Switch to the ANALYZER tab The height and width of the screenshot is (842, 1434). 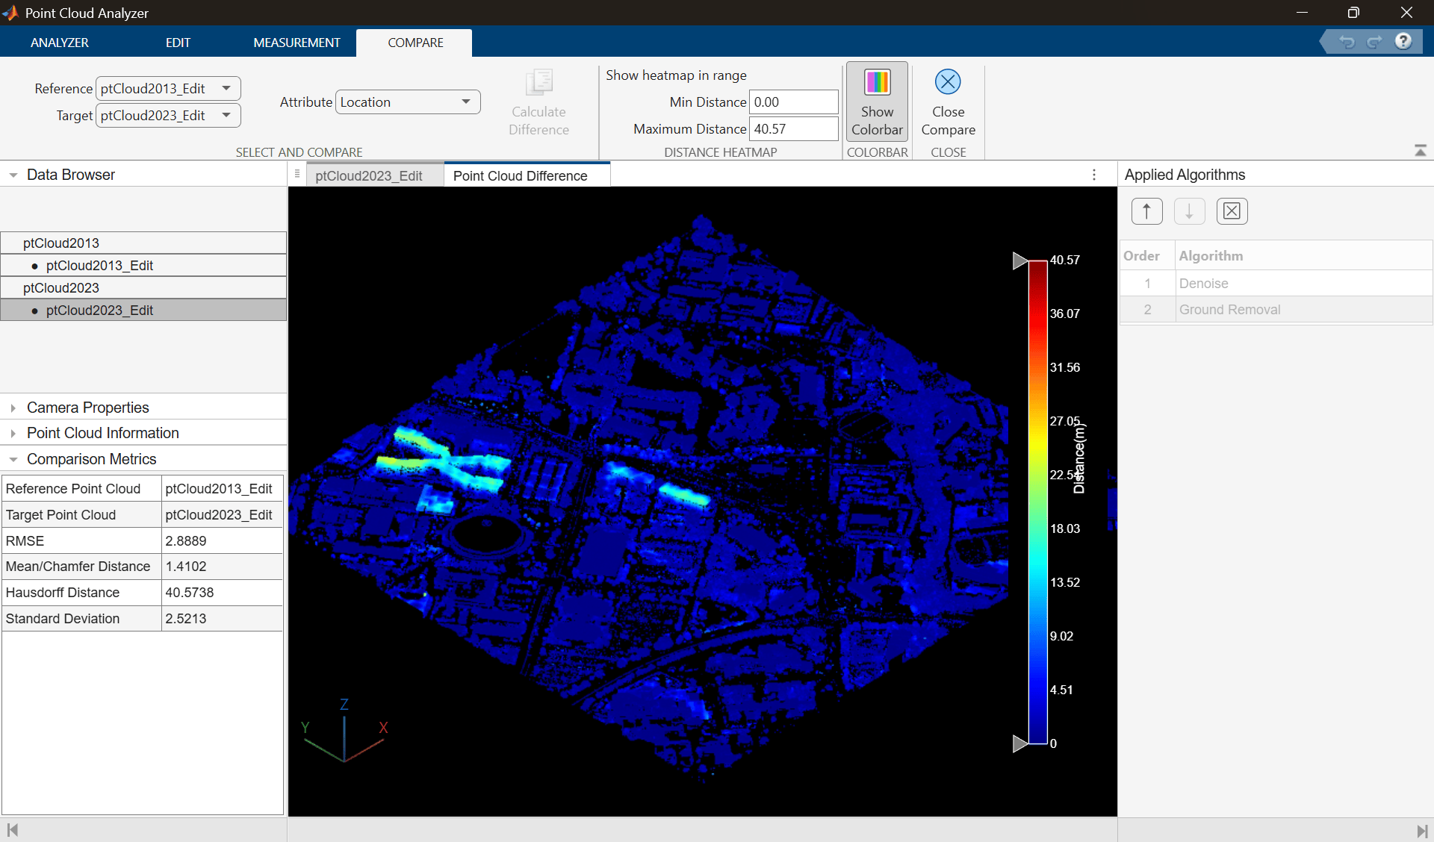[60, 43]
